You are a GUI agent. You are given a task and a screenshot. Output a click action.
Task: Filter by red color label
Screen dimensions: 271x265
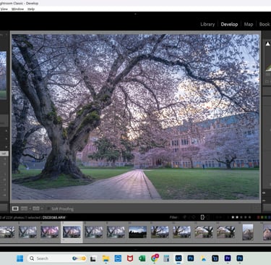259,217
